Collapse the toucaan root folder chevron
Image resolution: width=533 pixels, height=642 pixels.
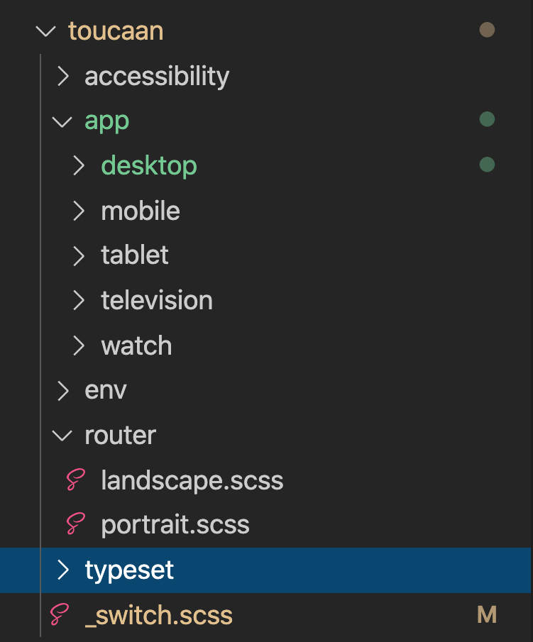coord(46,31)
